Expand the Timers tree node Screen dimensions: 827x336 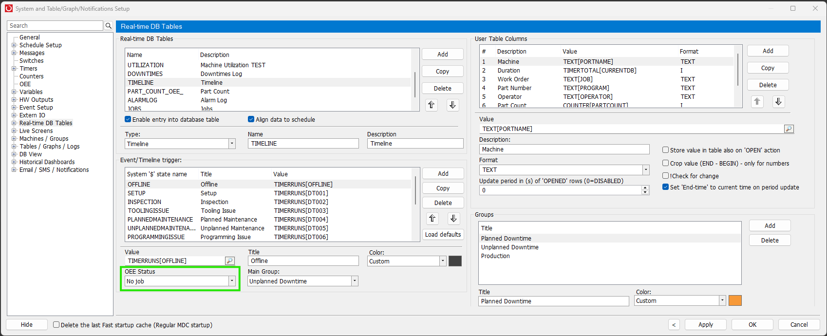coord(14,69)
